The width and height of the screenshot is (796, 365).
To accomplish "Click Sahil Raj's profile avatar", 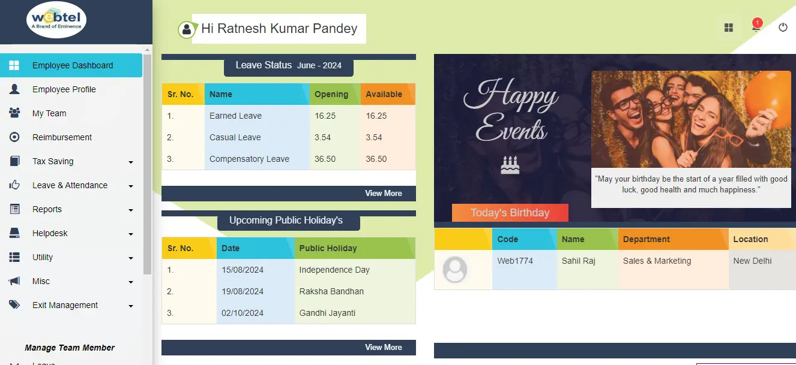I will pyautogui.click(x=454, y=270).
